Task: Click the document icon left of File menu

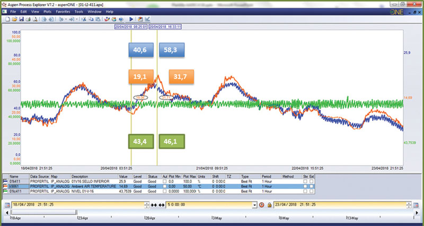Action: click(5, 12)
